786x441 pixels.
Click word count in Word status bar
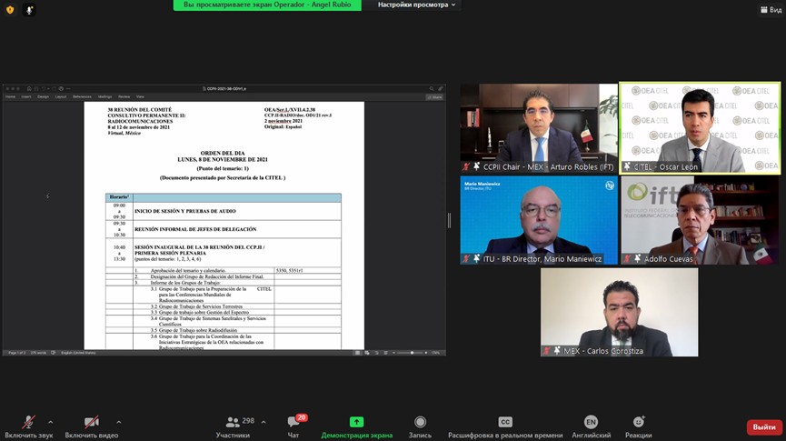38,353
